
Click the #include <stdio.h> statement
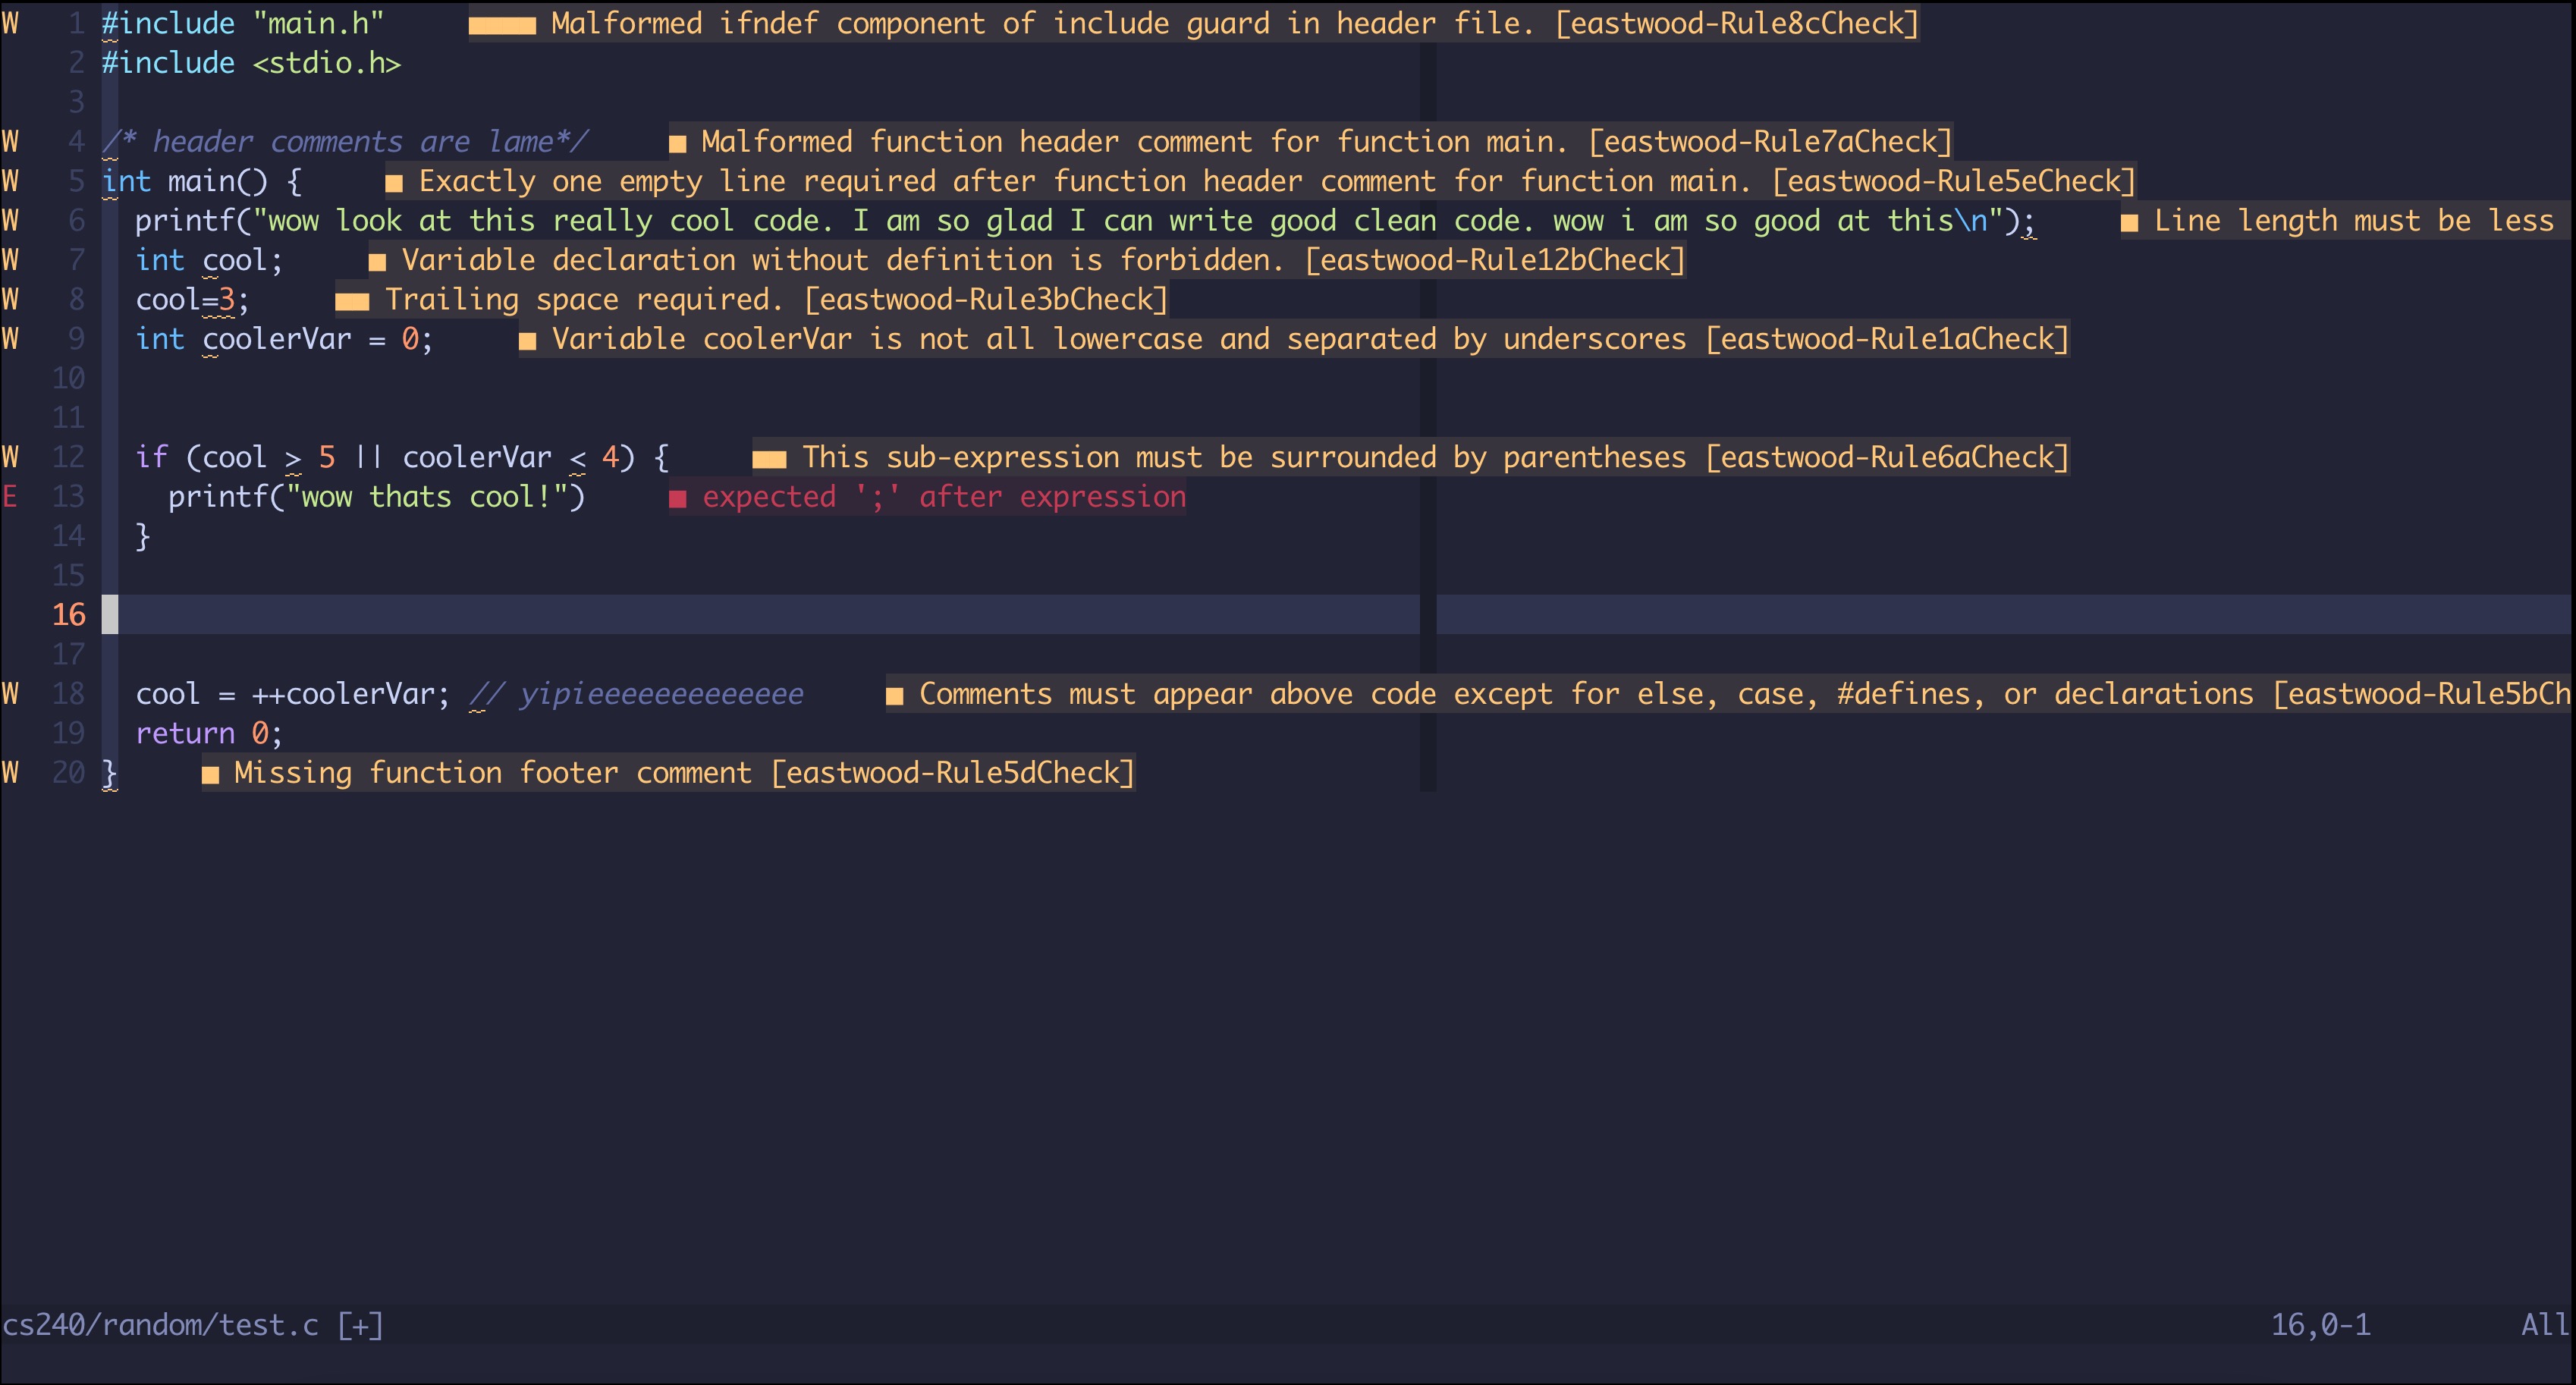pos(250,62)
